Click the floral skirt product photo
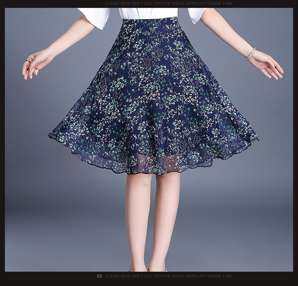This screenshot has height=286, width=298. [149, 140]
